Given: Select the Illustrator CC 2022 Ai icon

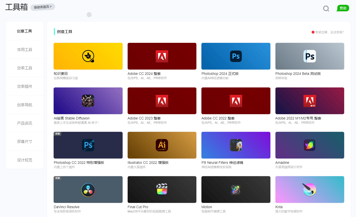Looking at the screenshot, I should 162,145.
